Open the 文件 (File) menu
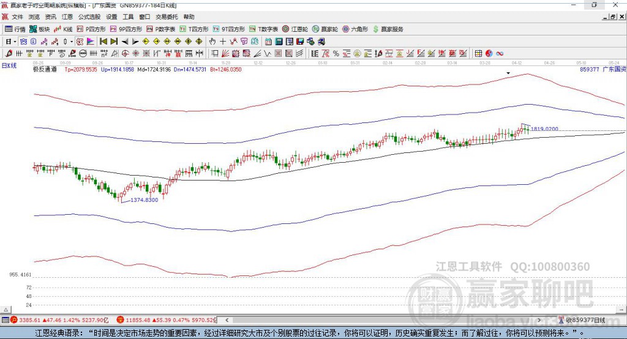The image size is (627, 339). click(x=17, y=17)
